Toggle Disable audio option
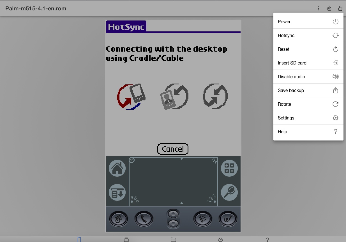346x242 pixels. 308,77
